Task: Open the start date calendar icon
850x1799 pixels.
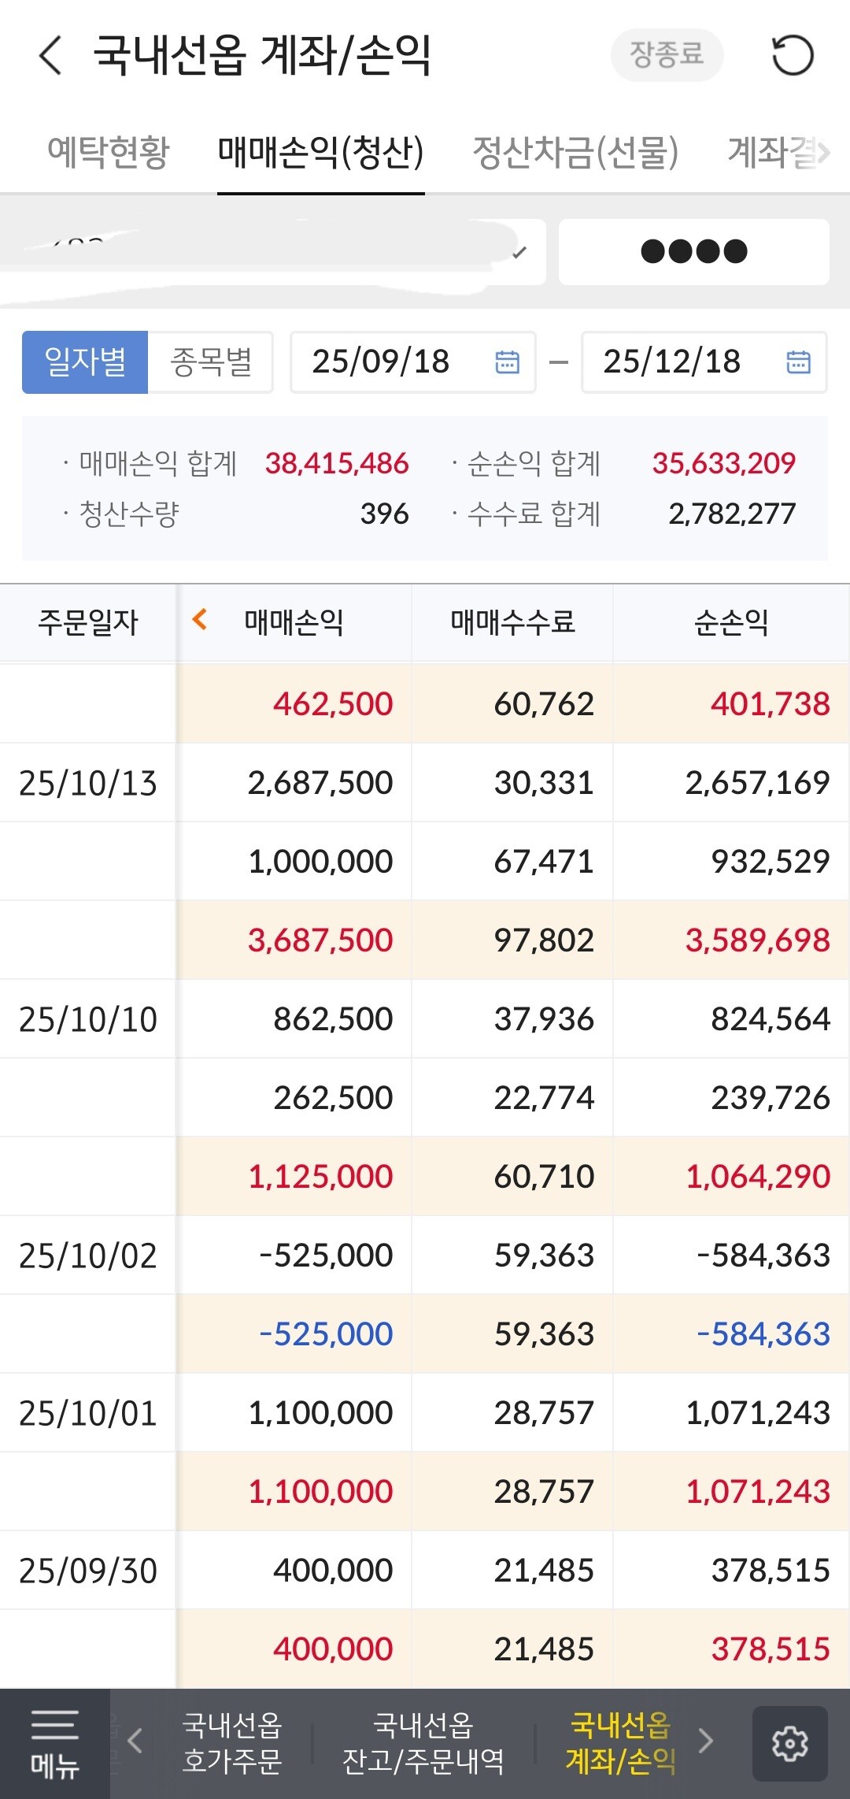Action: click(x=507, y=362)
